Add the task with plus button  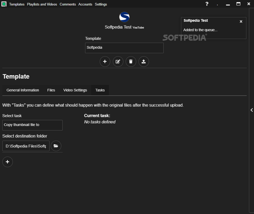click(7, 162)
